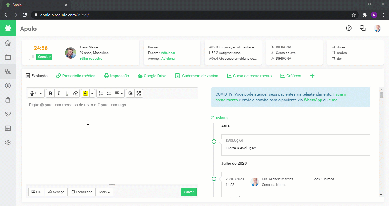Click Adicionar next to Encam.
Image resolution: width=389 pixels, height=206 pixels.
coord(168,53)
